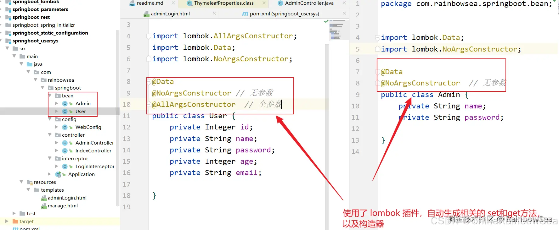Expand the target folder
Screen dimensions: 559x230
(7, 221)
